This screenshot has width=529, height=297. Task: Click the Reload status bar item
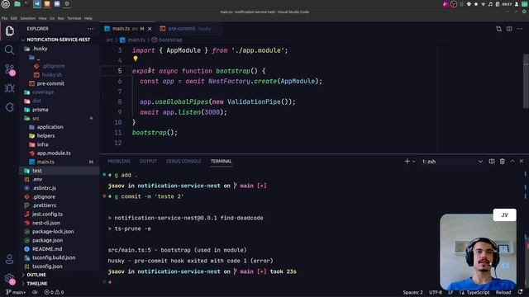tap(503, 292)
